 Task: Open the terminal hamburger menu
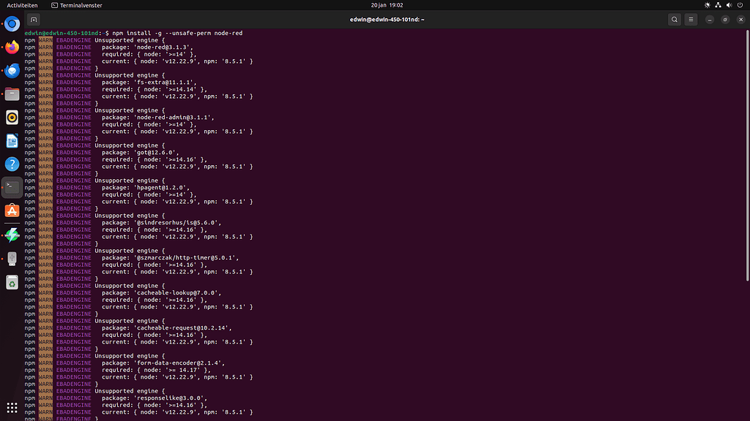pyautogui.click(x=691, y=20)
